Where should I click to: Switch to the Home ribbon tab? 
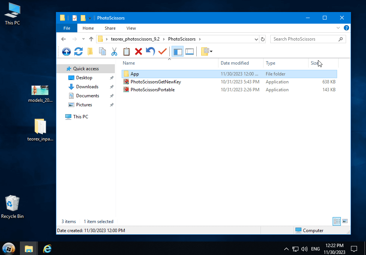(x=88, y=28)
